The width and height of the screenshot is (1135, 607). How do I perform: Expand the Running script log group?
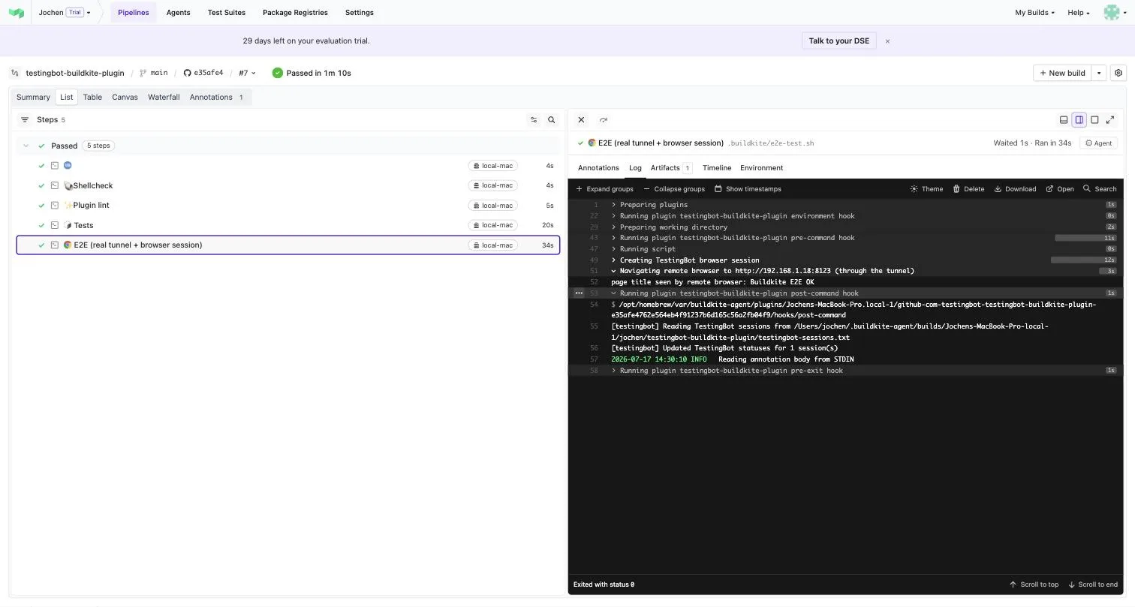coord(613,249)
